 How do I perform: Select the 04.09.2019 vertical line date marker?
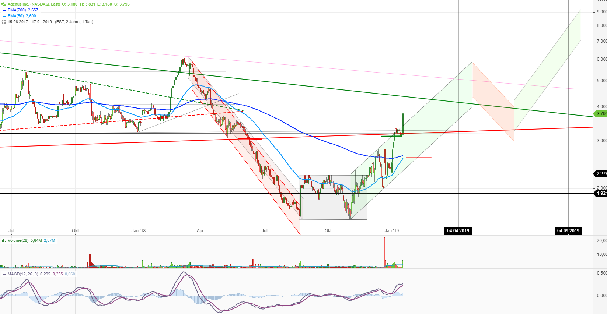click(568, 231)
